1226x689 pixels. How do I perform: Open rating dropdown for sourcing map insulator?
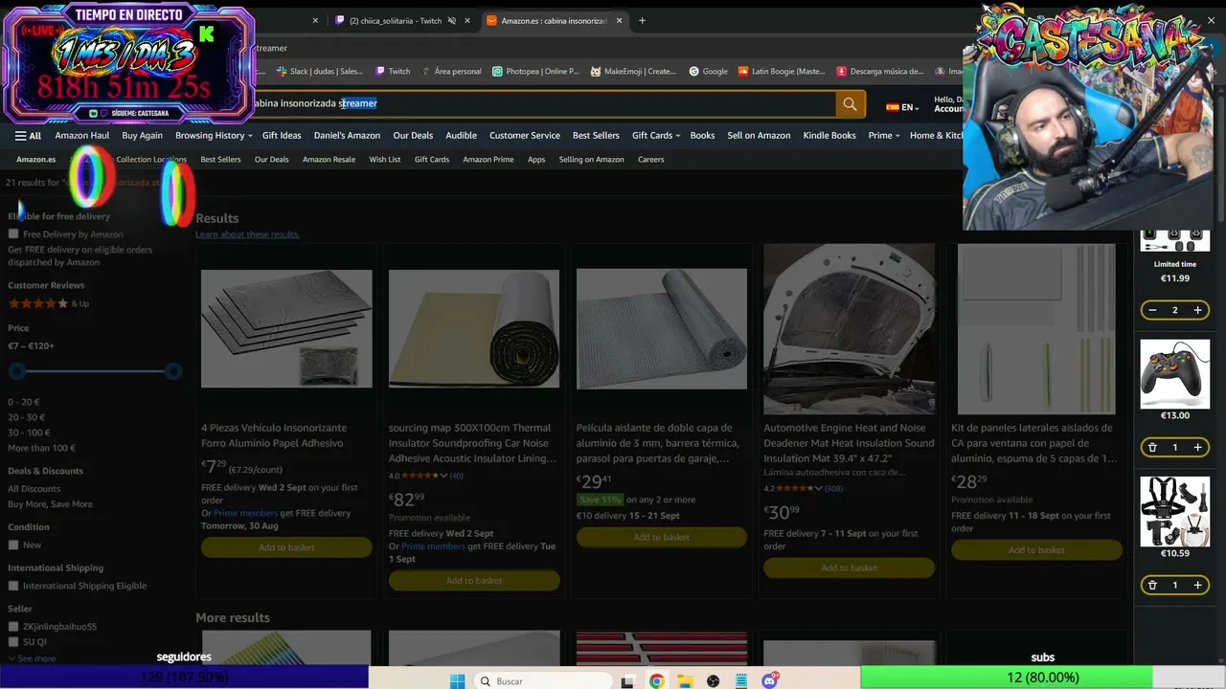click(443, 476)
